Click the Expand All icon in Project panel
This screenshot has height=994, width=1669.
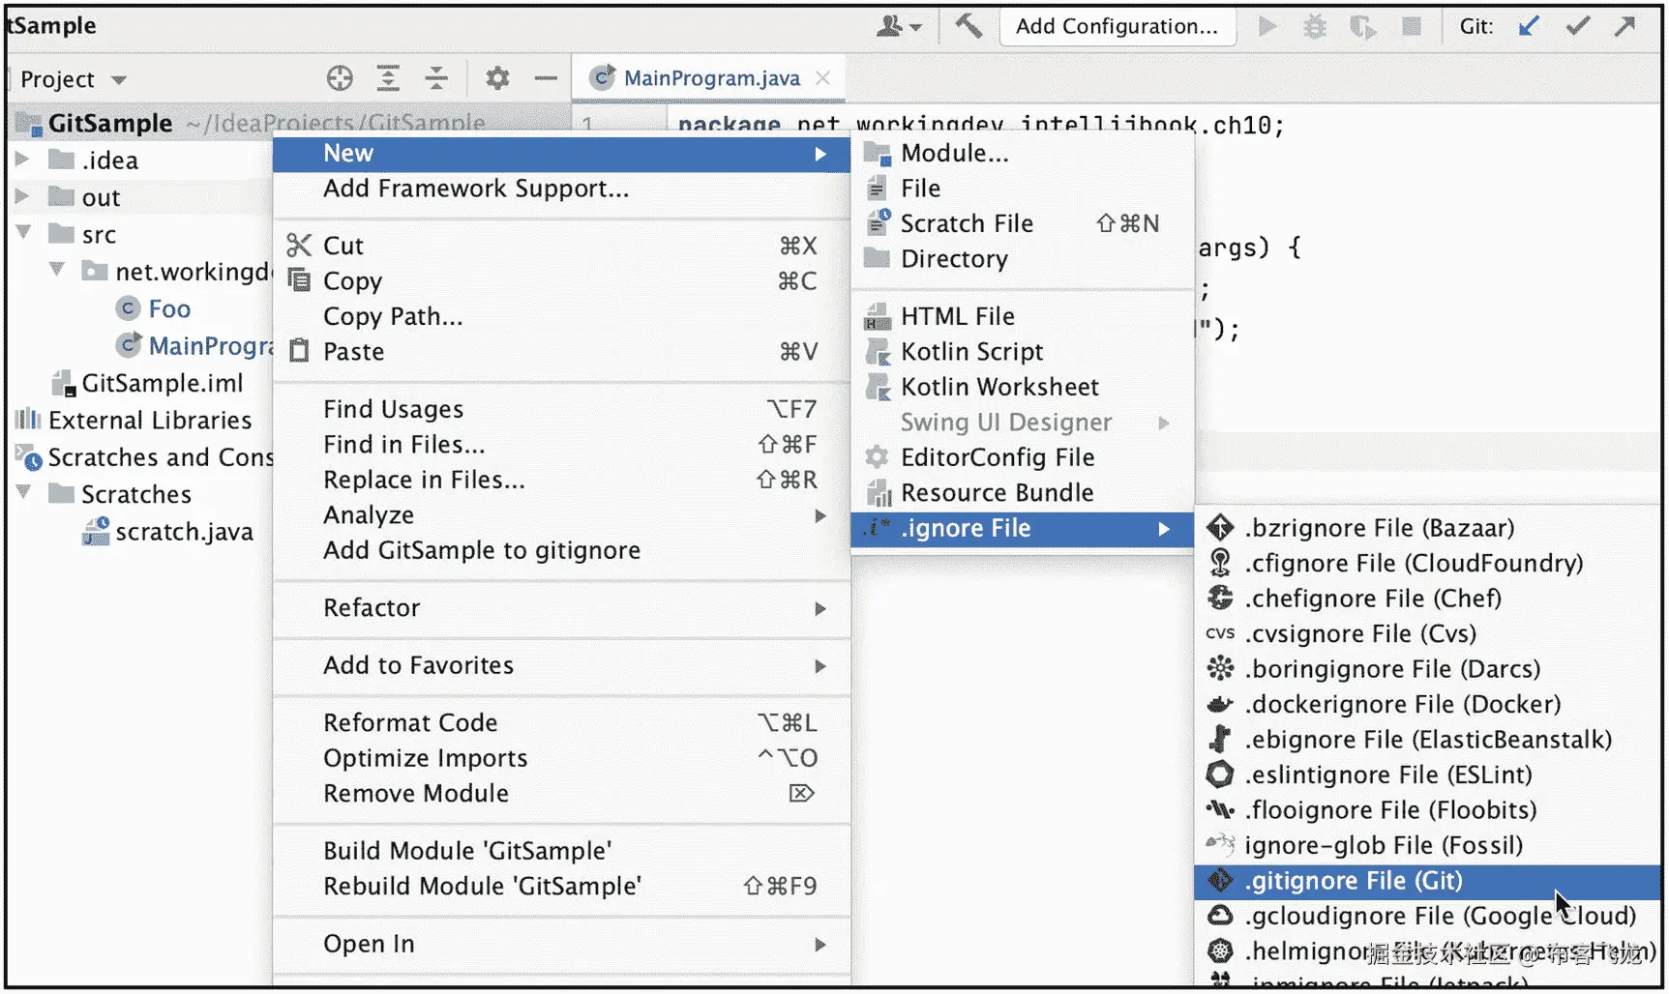388,78
